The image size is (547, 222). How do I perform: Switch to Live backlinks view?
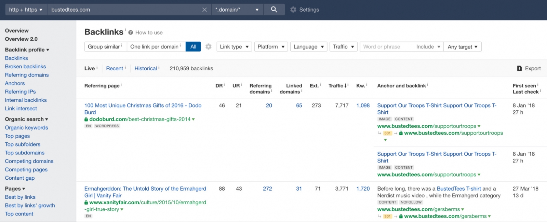[90, 68]
